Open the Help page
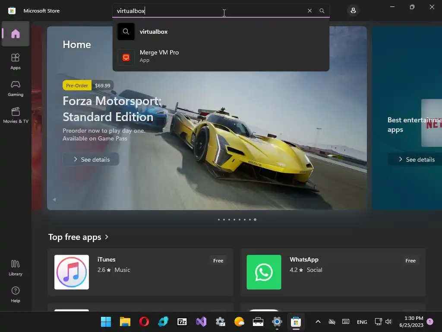442x332 pixels. pos(16,295)
